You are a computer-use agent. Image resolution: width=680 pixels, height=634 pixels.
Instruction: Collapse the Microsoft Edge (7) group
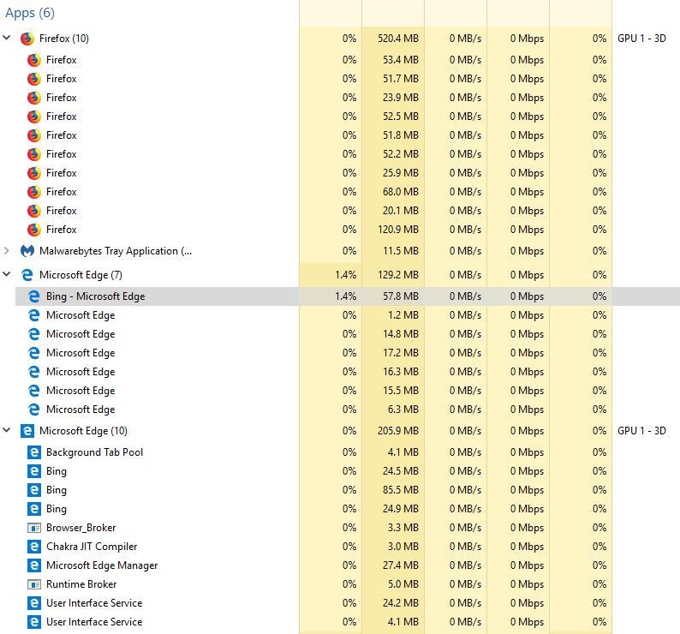(7, 274)
